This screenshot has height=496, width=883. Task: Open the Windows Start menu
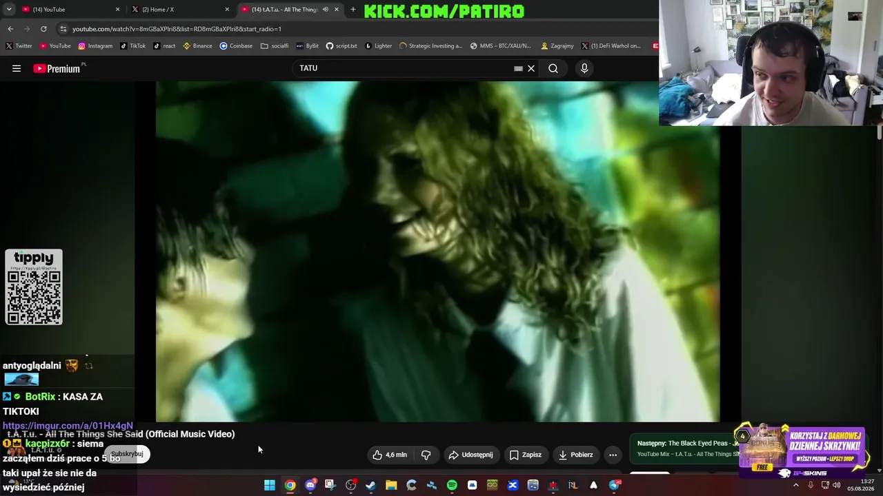coord(270,485)
